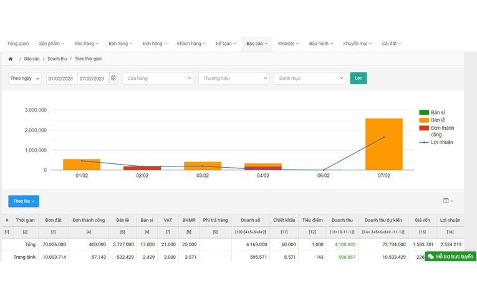The height and width of the screenshot is (298, 477).
Task: Open the Website menu
Action: click(288, 44)
